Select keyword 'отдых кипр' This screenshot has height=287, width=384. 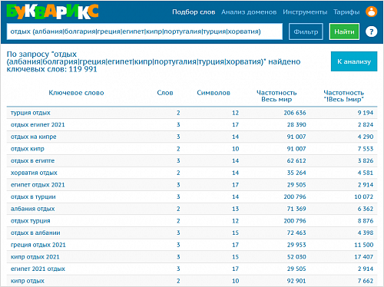pos(28,149)
